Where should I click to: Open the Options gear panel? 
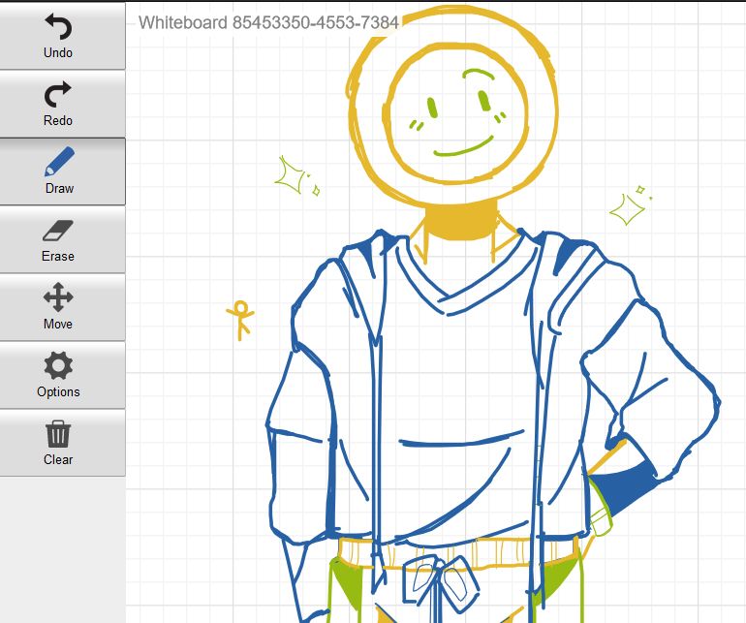click(62, 375)
